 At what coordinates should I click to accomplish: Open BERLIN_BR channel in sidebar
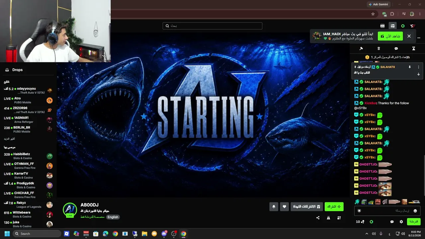[x=28, y=129]
